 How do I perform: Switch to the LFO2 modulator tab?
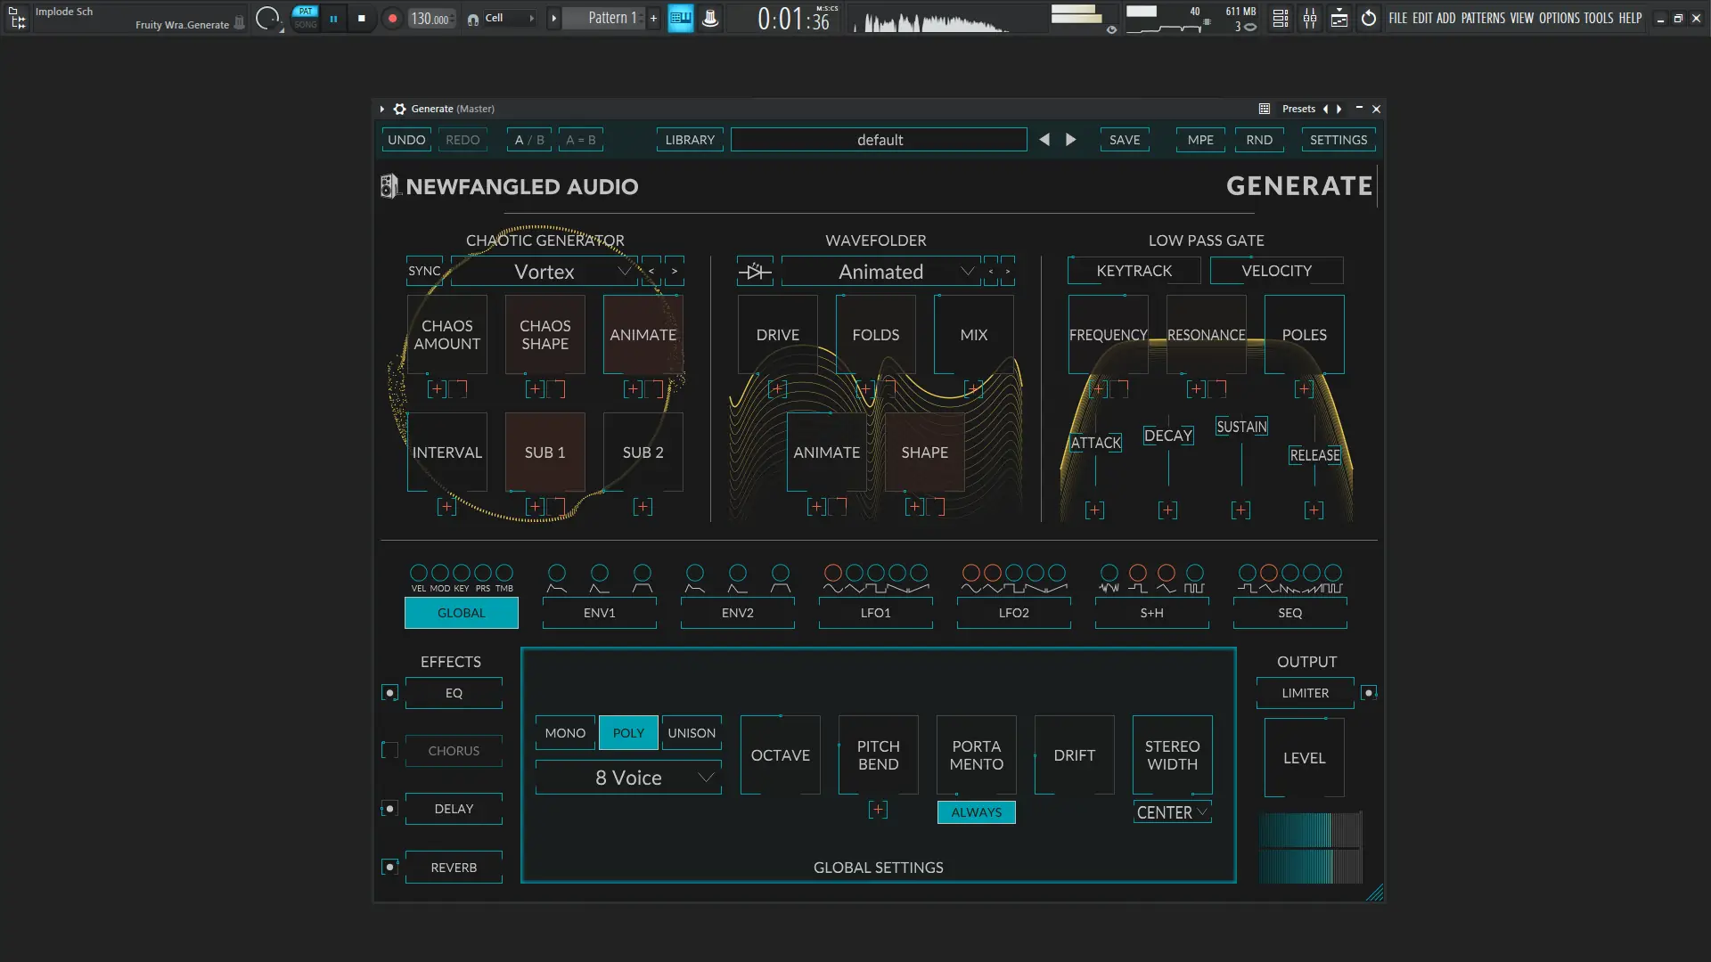click(1013, 613)
